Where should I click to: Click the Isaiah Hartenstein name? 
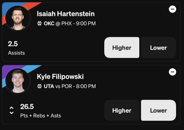pos(66,14)
